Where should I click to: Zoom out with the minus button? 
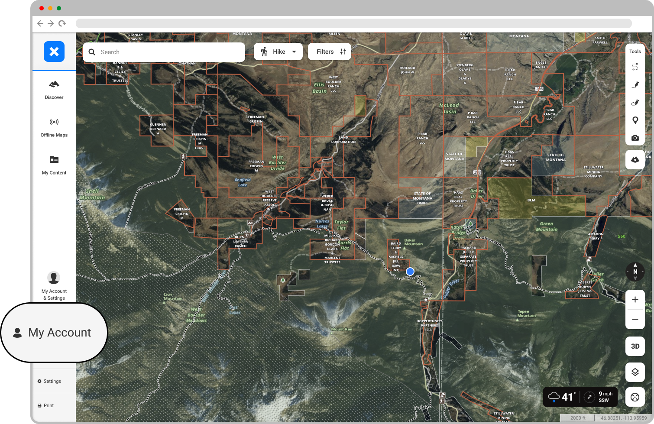tap(635, 319)
